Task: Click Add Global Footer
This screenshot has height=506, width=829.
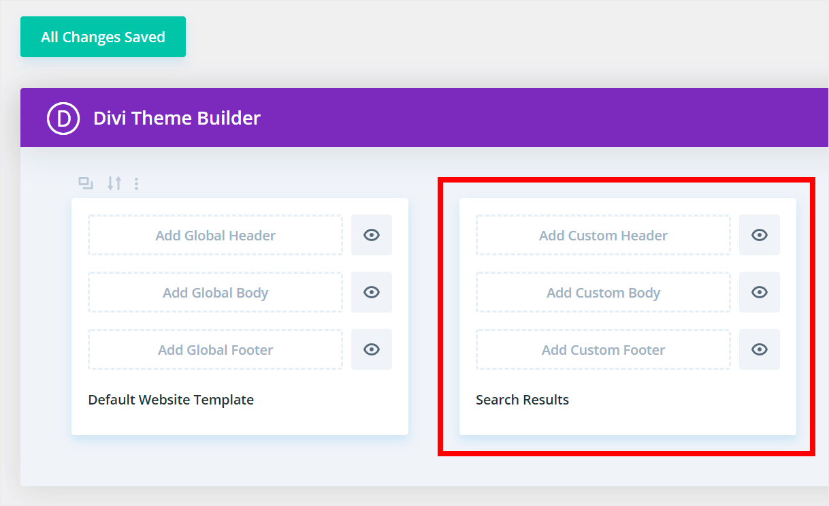Action: (x=215, y=350)
